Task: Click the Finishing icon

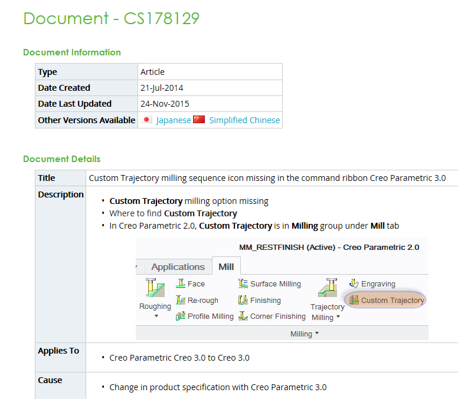Action: [x=243, y=300]
